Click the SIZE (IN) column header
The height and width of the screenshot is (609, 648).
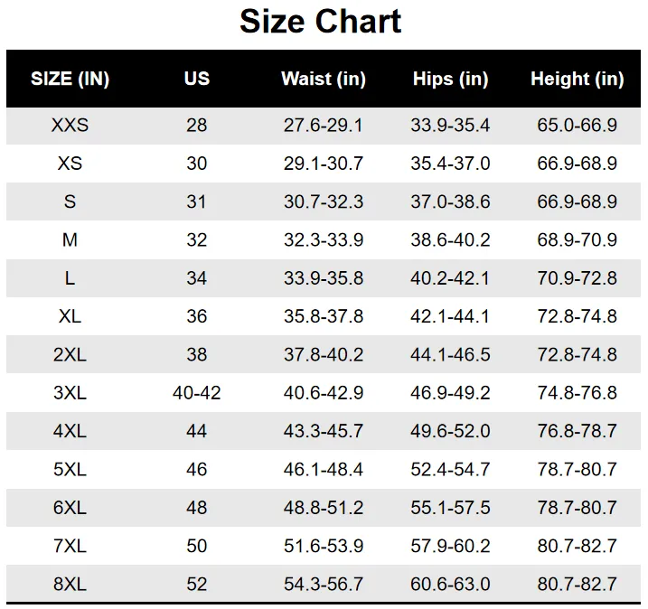point(70,79)
